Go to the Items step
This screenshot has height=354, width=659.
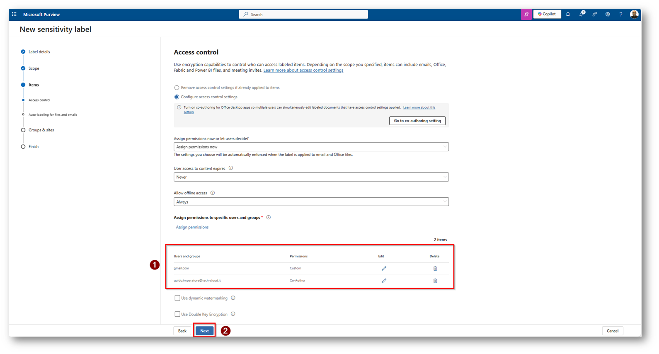point(34,85)
